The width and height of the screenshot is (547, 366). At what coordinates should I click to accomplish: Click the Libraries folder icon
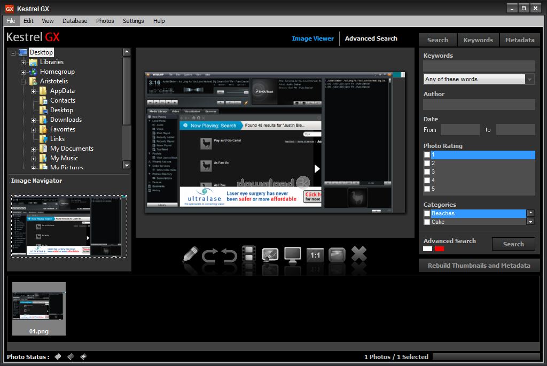33,62
